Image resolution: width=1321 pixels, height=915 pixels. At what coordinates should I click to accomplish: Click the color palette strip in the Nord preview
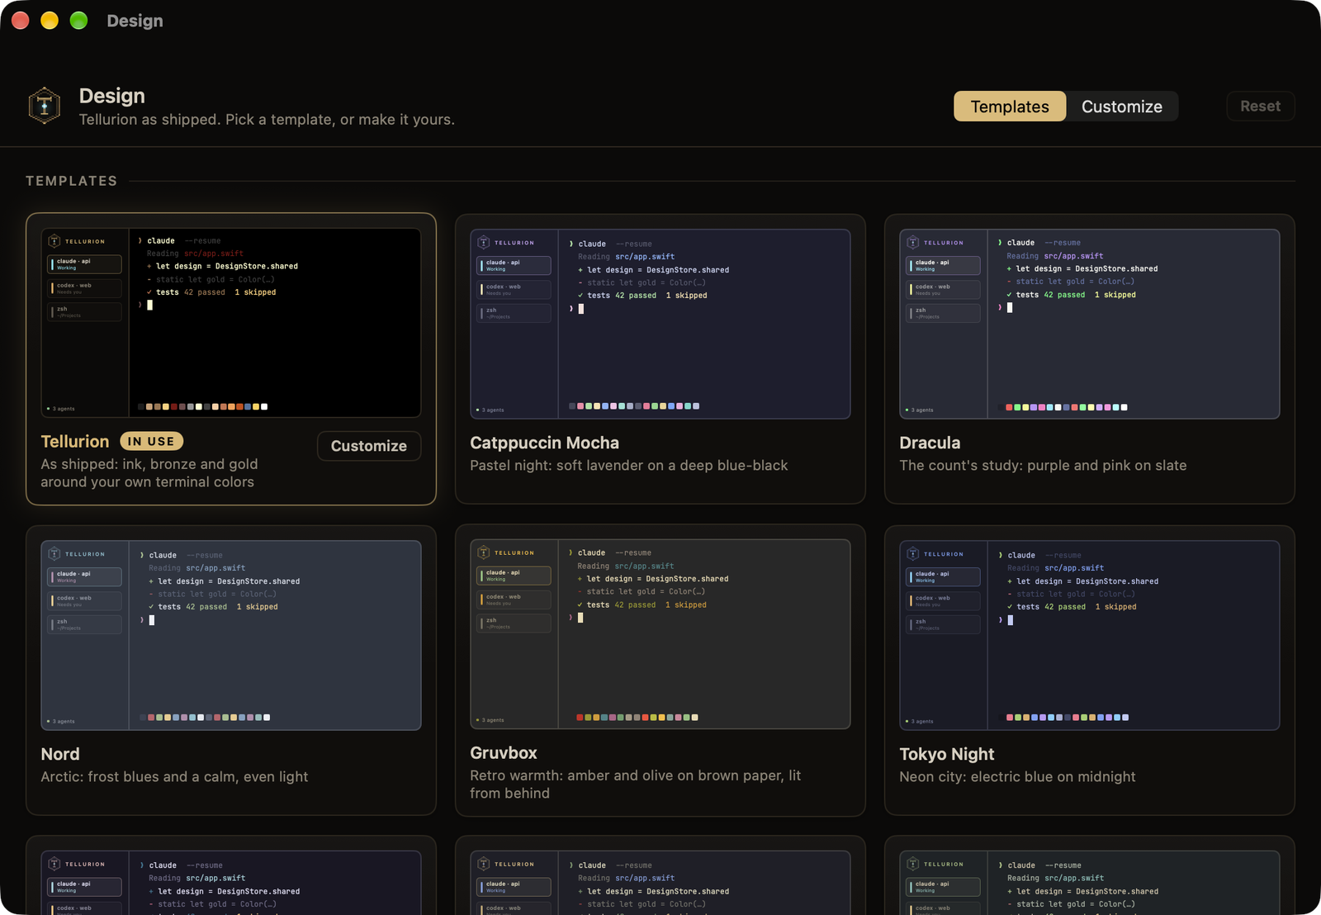tap(205, 718)
